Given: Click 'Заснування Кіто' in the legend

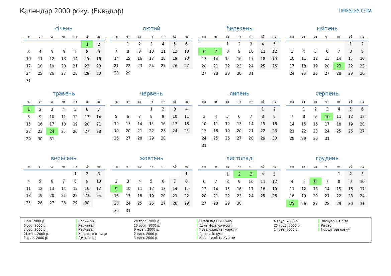Looking at the screenshot, I should pos(334,221).
